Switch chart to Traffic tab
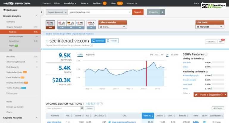229x123 pixels. pyautogui.click(x=80, y=55)
